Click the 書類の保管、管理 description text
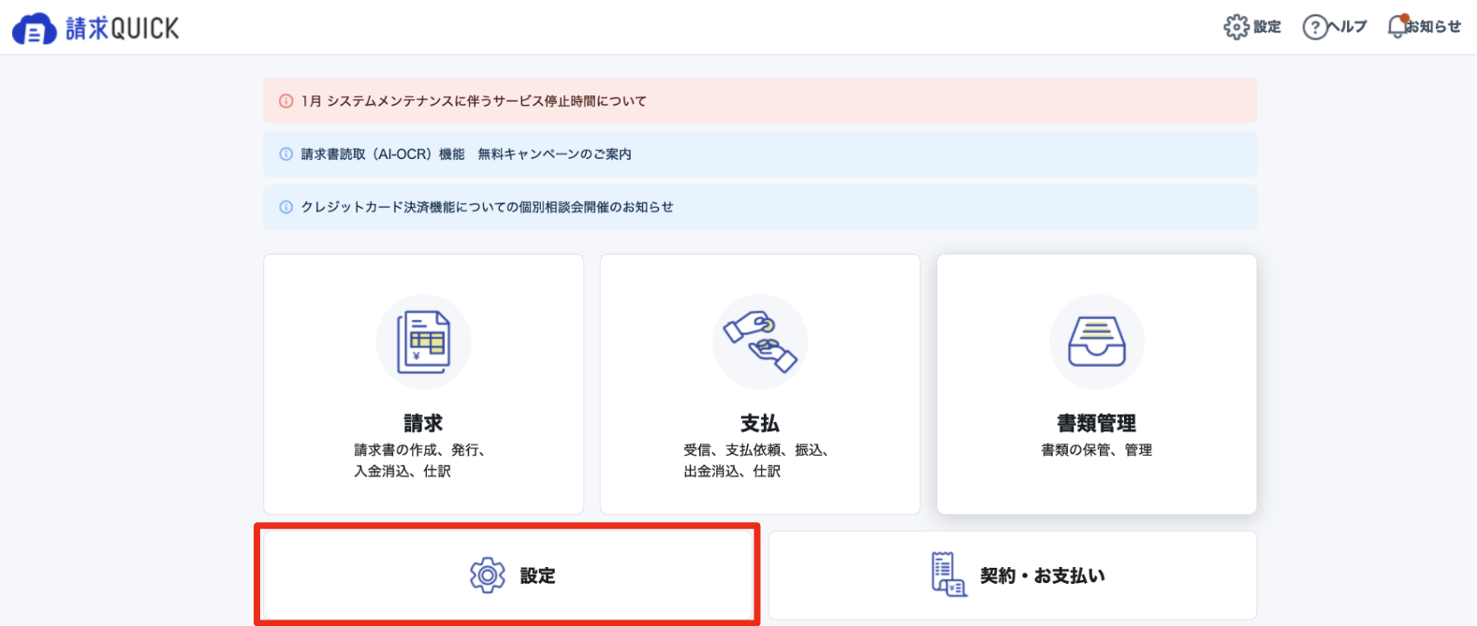 click(1097, 450)
